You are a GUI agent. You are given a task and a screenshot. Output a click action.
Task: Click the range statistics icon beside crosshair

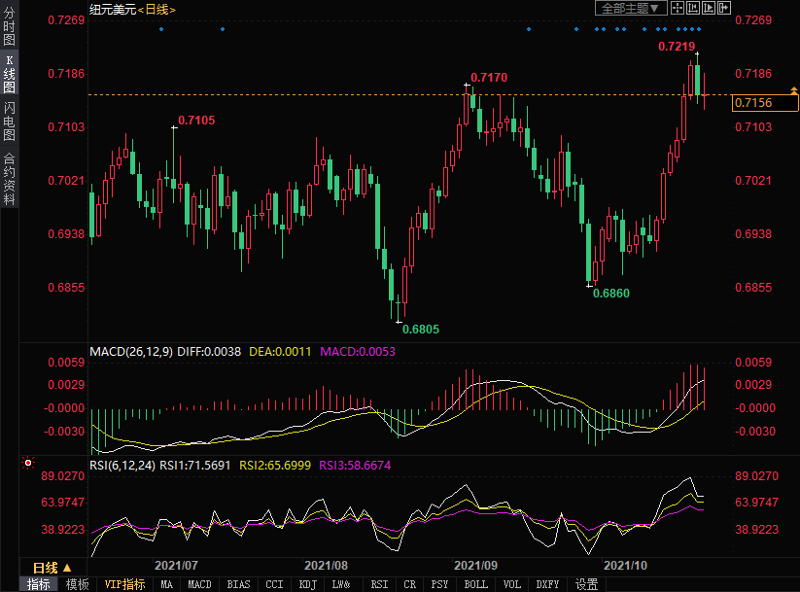(x=692, y=8)
